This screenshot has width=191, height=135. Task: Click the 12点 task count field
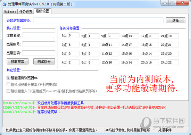point(114,62)
